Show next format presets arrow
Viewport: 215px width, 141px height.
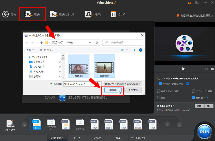[180, 125]
